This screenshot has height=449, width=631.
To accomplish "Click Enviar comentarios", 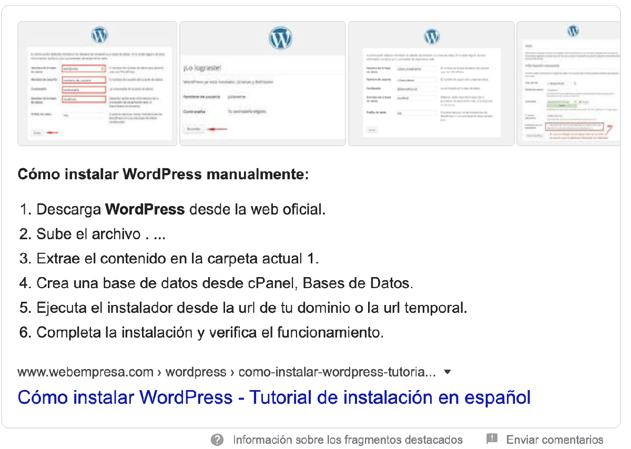I will [554, 440].
